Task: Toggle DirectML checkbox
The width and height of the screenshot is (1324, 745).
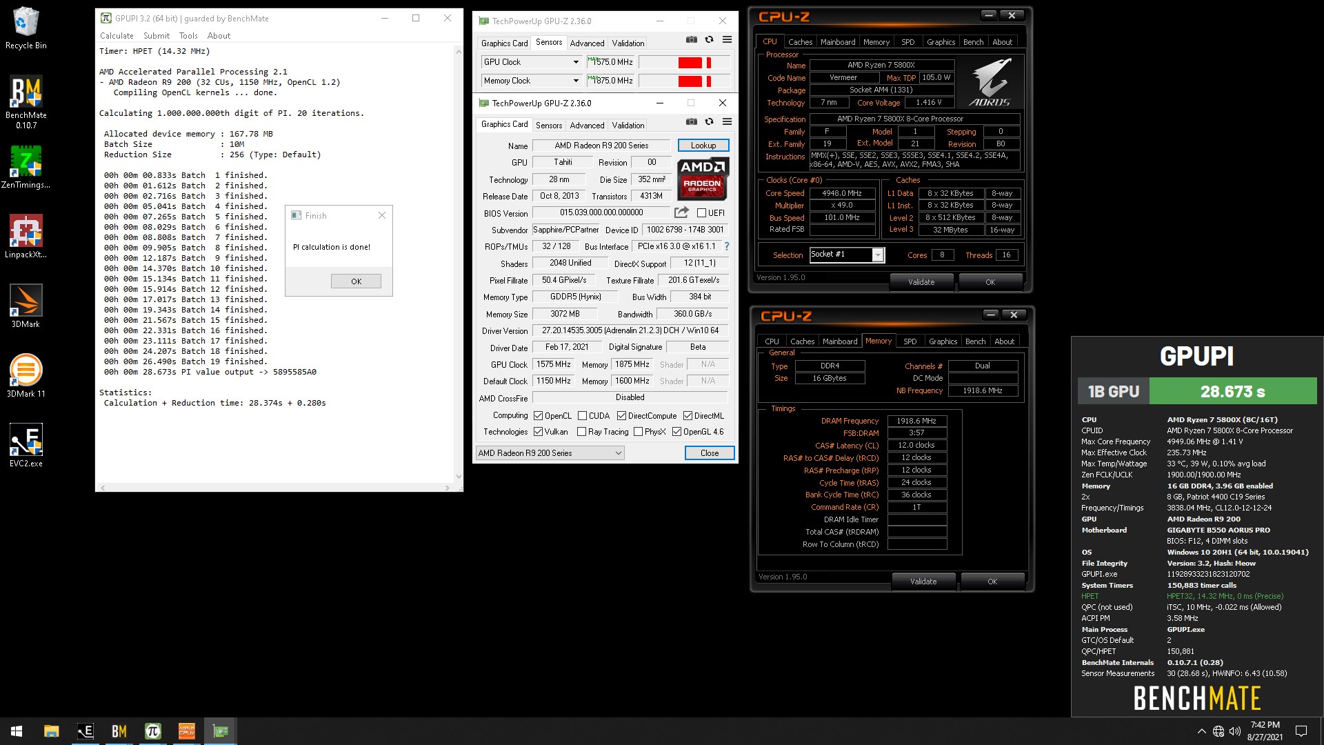Action: 688,416
